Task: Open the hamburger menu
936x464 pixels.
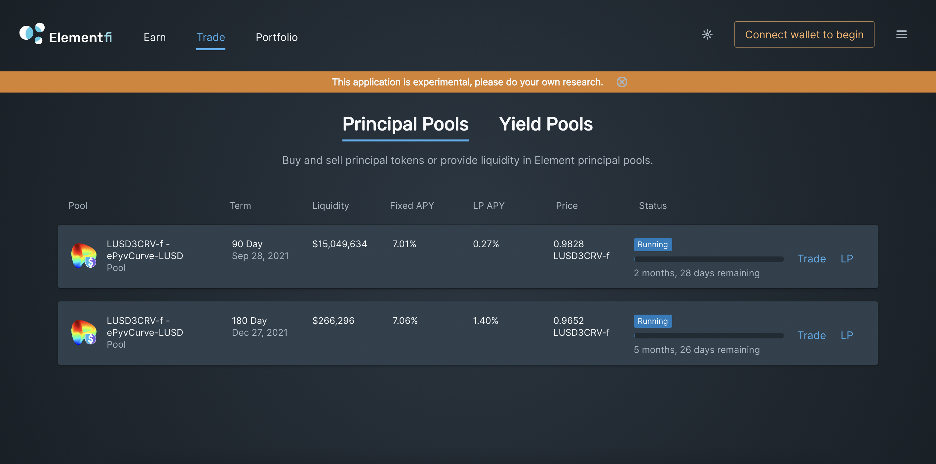Action: pos(902,34)
